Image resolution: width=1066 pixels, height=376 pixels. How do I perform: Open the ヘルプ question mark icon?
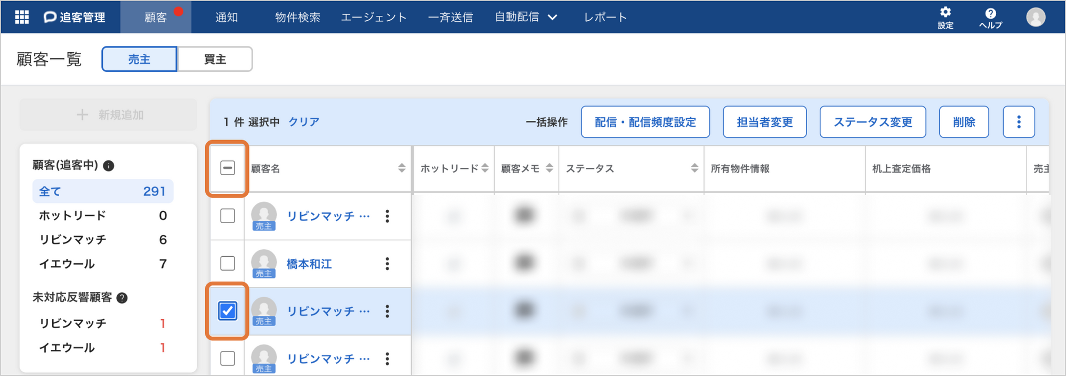click(990, 17)
